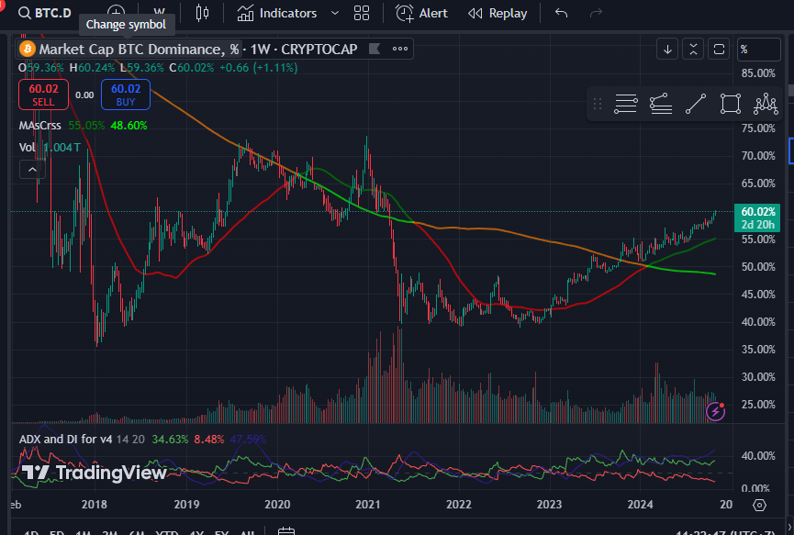Click the purple lightning bolt icon

click(x=715, y=411)
